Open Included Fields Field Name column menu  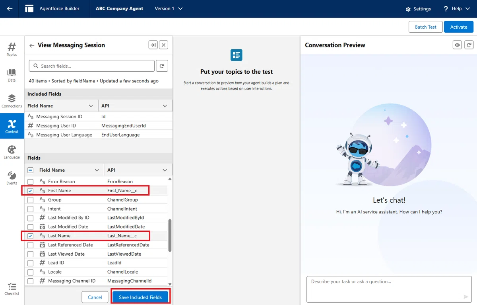(91, 106)
